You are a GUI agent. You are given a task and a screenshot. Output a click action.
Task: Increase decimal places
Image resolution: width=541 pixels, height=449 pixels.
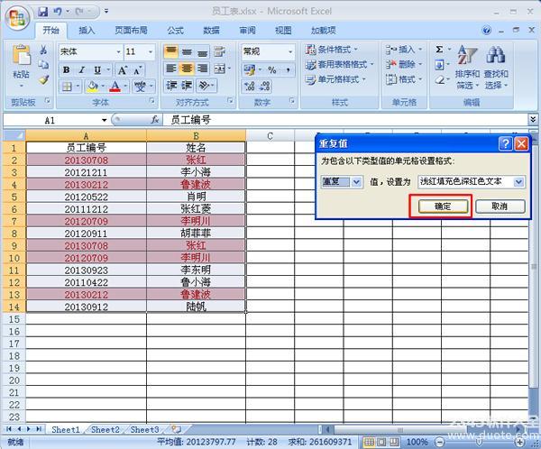tap(249, 86)
